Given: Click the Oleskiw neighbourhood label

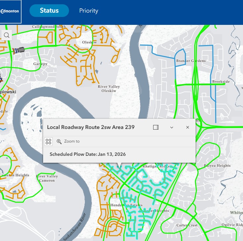Looking at the screenshot, I should click(90, 42).
